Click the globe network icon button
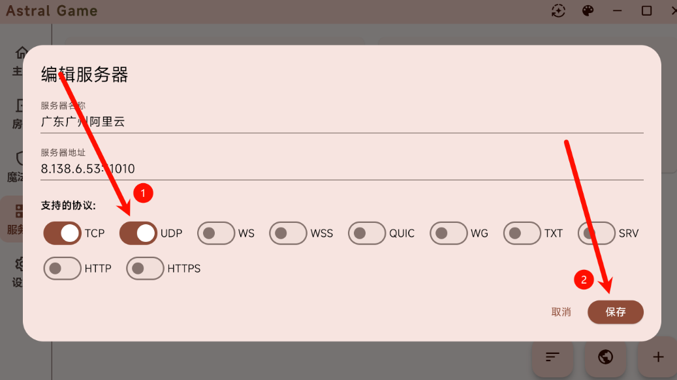Image resolution: width=677 pixels, height=380 pixels. pyautogui.click(x=605, y=357)
